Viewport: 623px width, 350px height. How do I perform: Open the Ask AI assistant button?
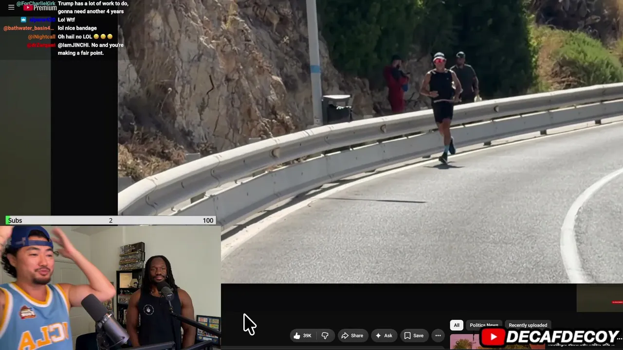click(384, 335)
